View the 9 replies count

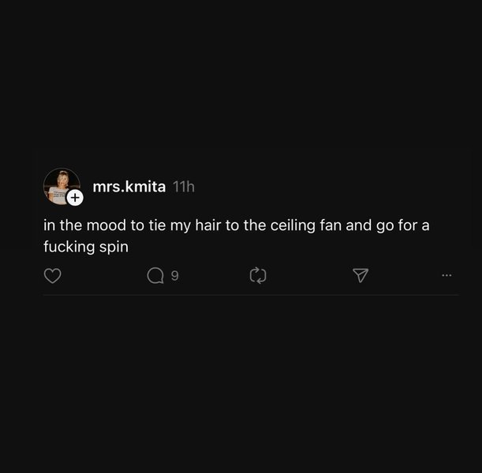(174, 276)
